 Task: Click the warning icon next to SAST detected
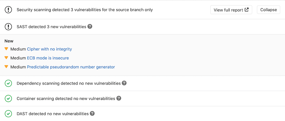point(9,27)
